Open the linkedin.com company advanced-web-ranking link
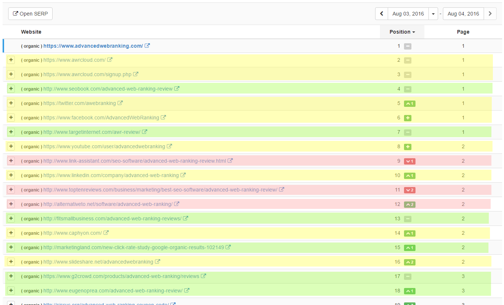The height and width of the screenshot is (305, 504). [111, 175]
